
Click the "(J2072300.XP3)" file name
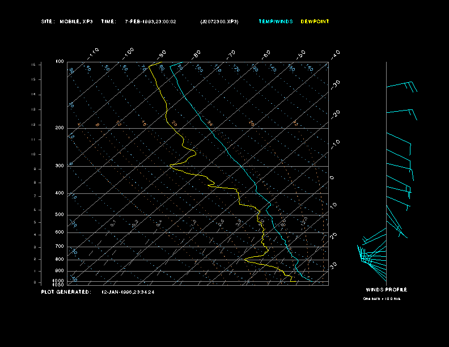[219, 22]
